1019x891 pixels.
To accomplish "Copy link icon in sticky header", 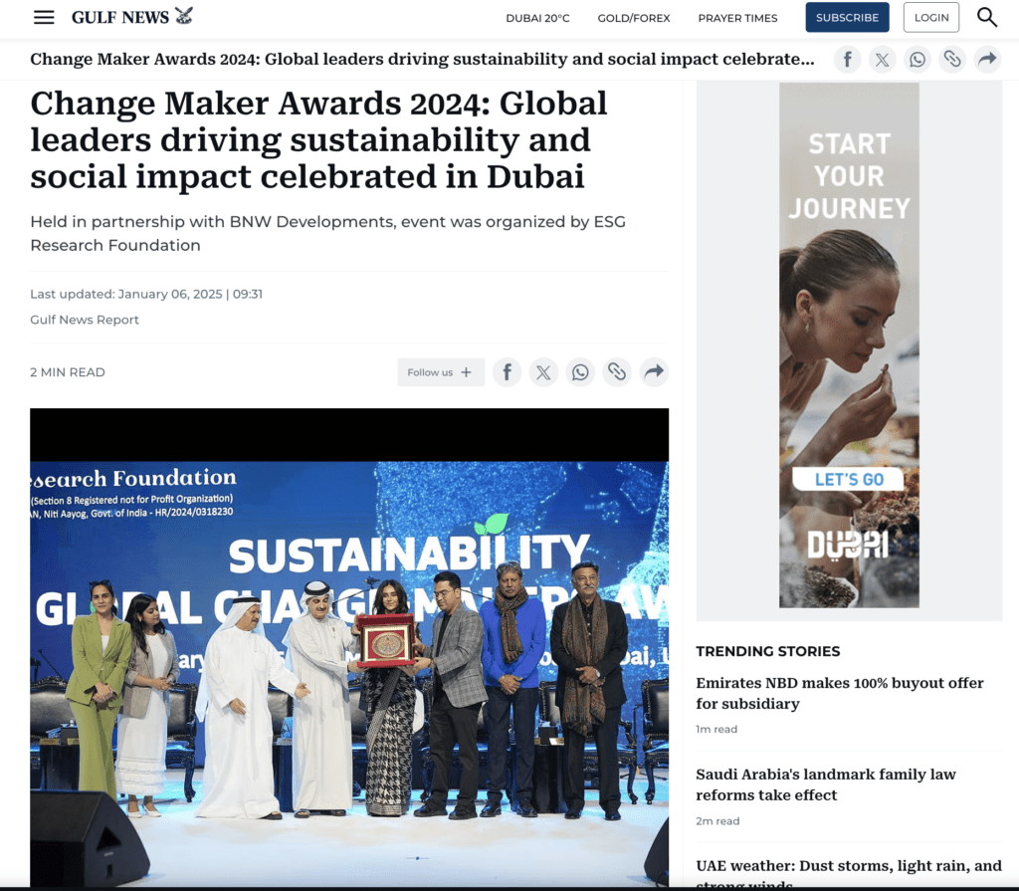I will (x=952, y=60).
